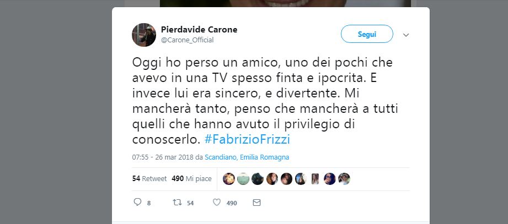This screenshot has height=224, width=508.
Task: Open fifth liker avatar in the row
Action: [x=286, y=179]
